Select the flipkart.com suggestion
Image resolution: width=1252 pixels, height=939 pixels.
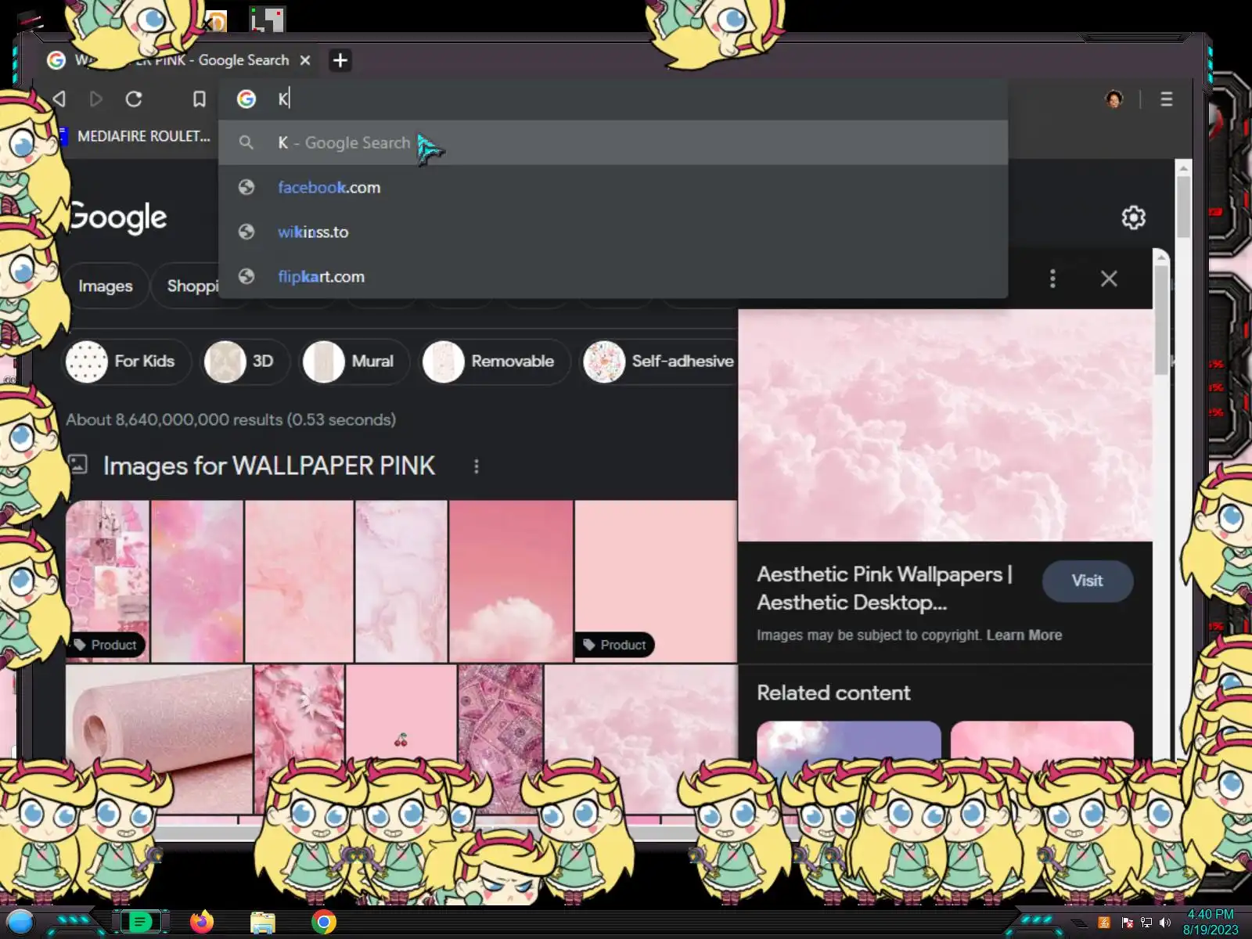[x=613, y=276]
